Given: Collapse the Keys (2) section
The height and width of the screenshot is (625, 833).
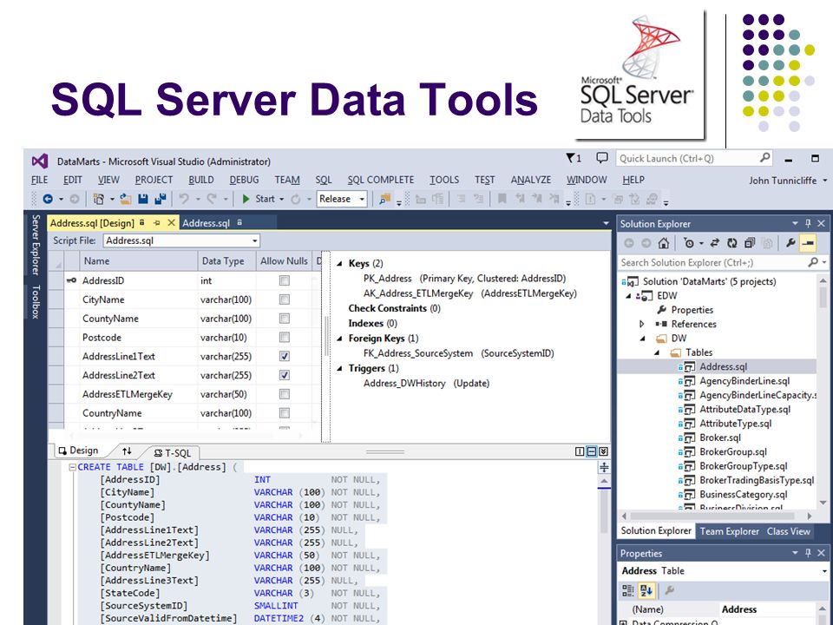Looking at the screenshot, I should (339, 264).
